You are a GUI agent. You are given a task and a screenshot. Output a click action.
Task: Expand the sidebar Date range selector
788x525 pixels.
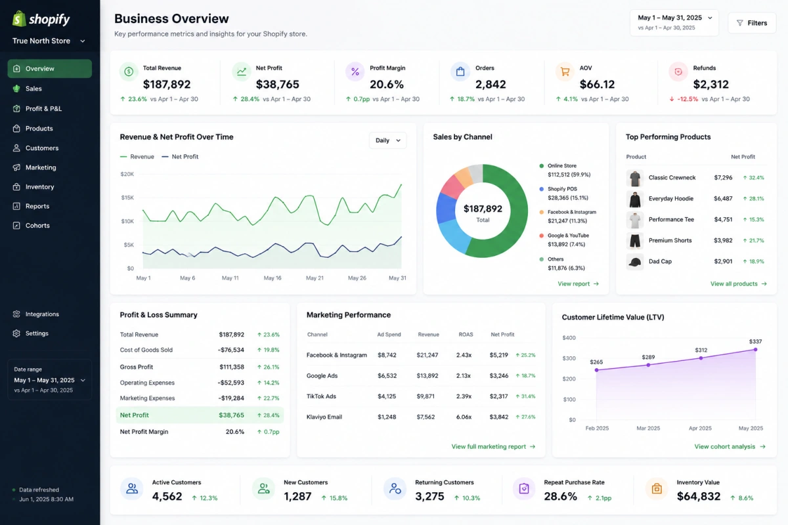pos(50,380)
